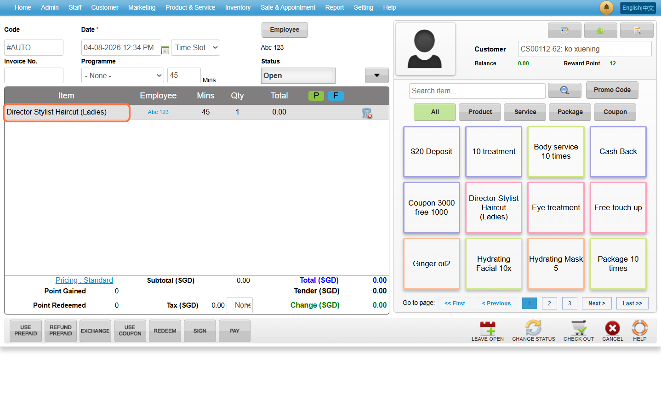Open the Inventory menu

238,7
